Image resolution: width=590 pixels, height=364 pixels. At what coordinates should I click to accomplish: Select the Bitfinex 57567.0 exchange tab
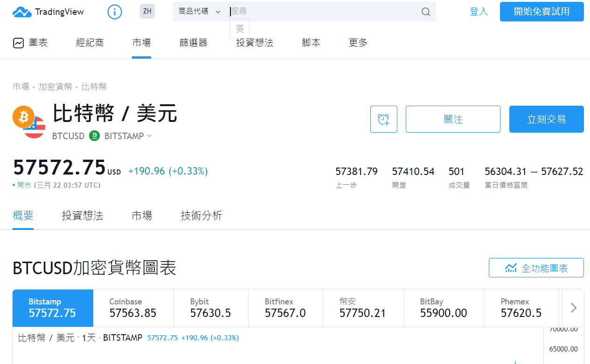click(x=285, y=308)
